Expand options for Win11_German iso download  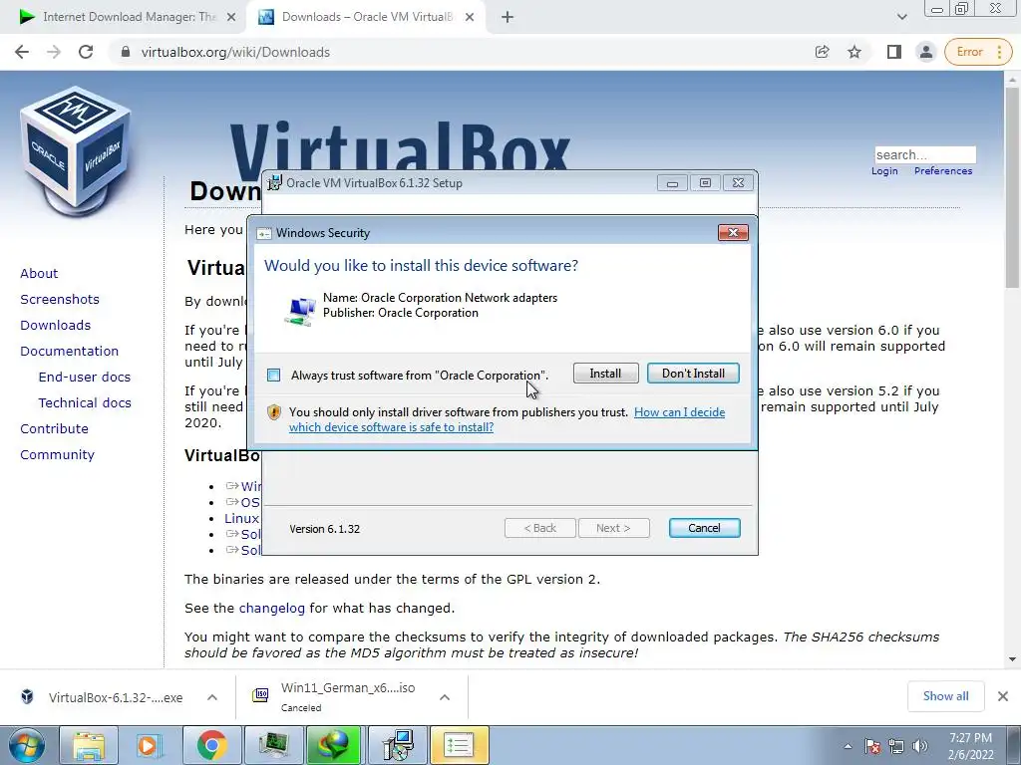tap(445, 697)
